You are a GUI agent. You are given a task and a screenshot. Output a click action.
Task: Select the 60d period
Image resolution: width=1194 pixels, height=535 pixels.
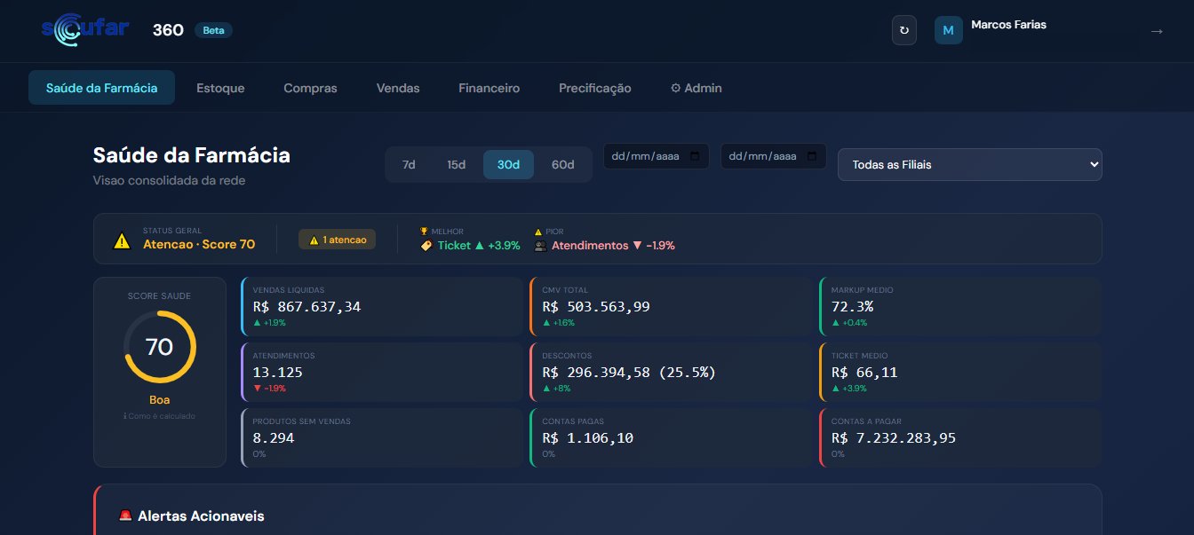point(563,165)
